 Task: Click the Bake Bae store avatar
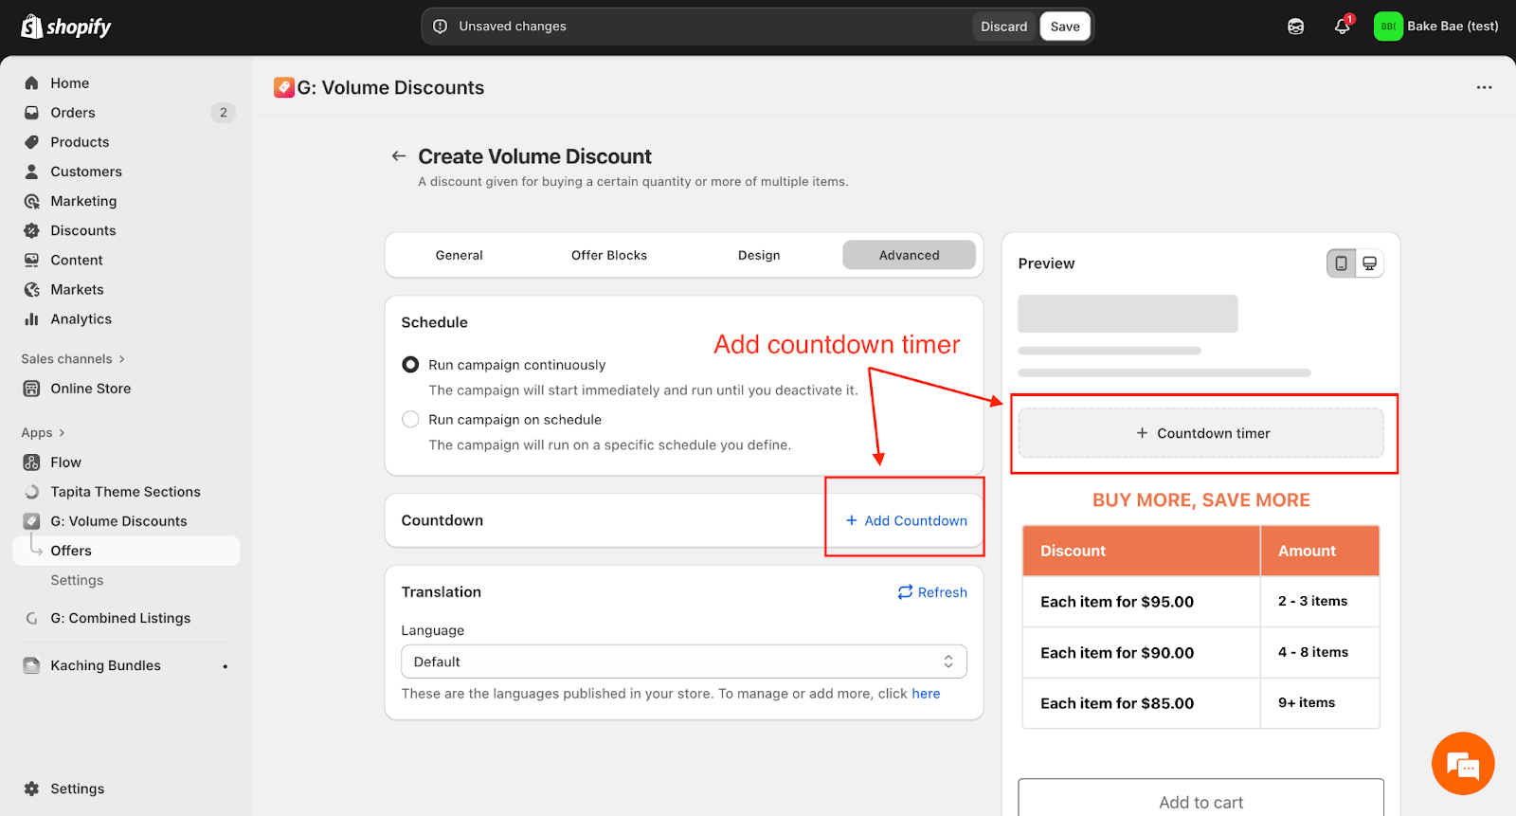[x=1388, y=27]
